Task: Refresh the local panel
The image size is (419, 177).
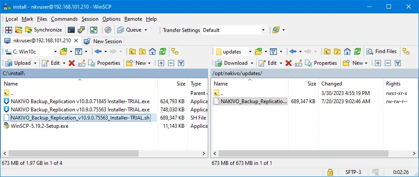Action: [162, 51]
